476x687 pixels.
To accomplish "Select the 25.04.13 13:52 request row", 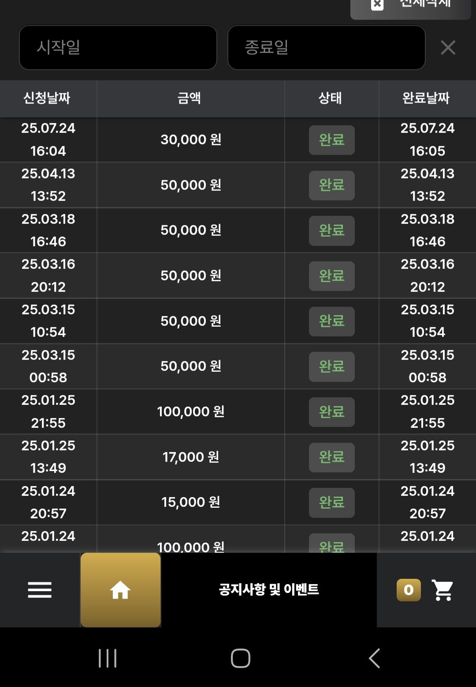I will pyautogui.click(x=238, y=185).
